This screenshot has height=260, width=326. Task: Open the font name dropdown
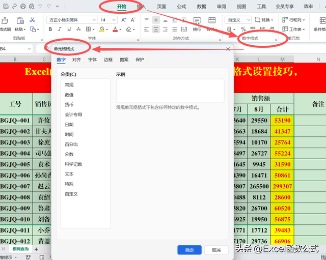click(94, 20)
